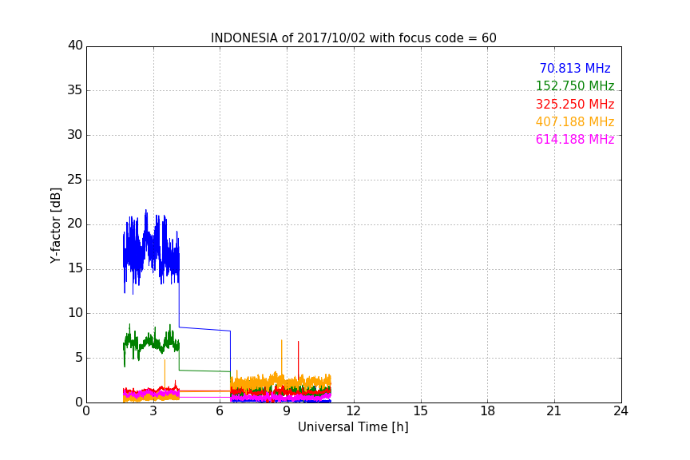Click the x-axis tick label 18
Image resolution: width=690 pixels, height=460 pixels.
488,411
